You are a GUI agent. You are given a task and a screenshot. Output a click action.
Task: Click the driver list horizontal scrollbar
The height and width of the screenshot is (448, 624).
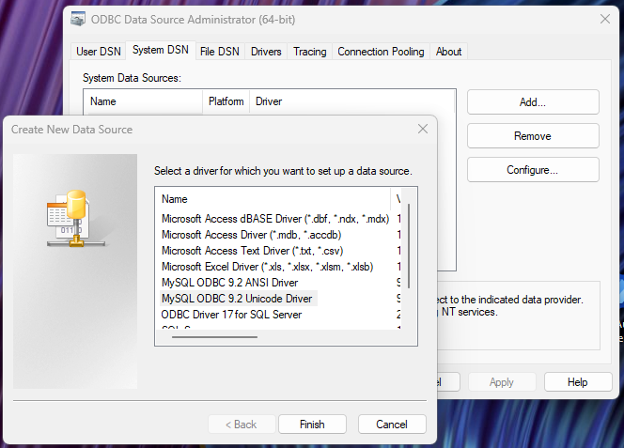pyautogui.click(x=216, y=336)
